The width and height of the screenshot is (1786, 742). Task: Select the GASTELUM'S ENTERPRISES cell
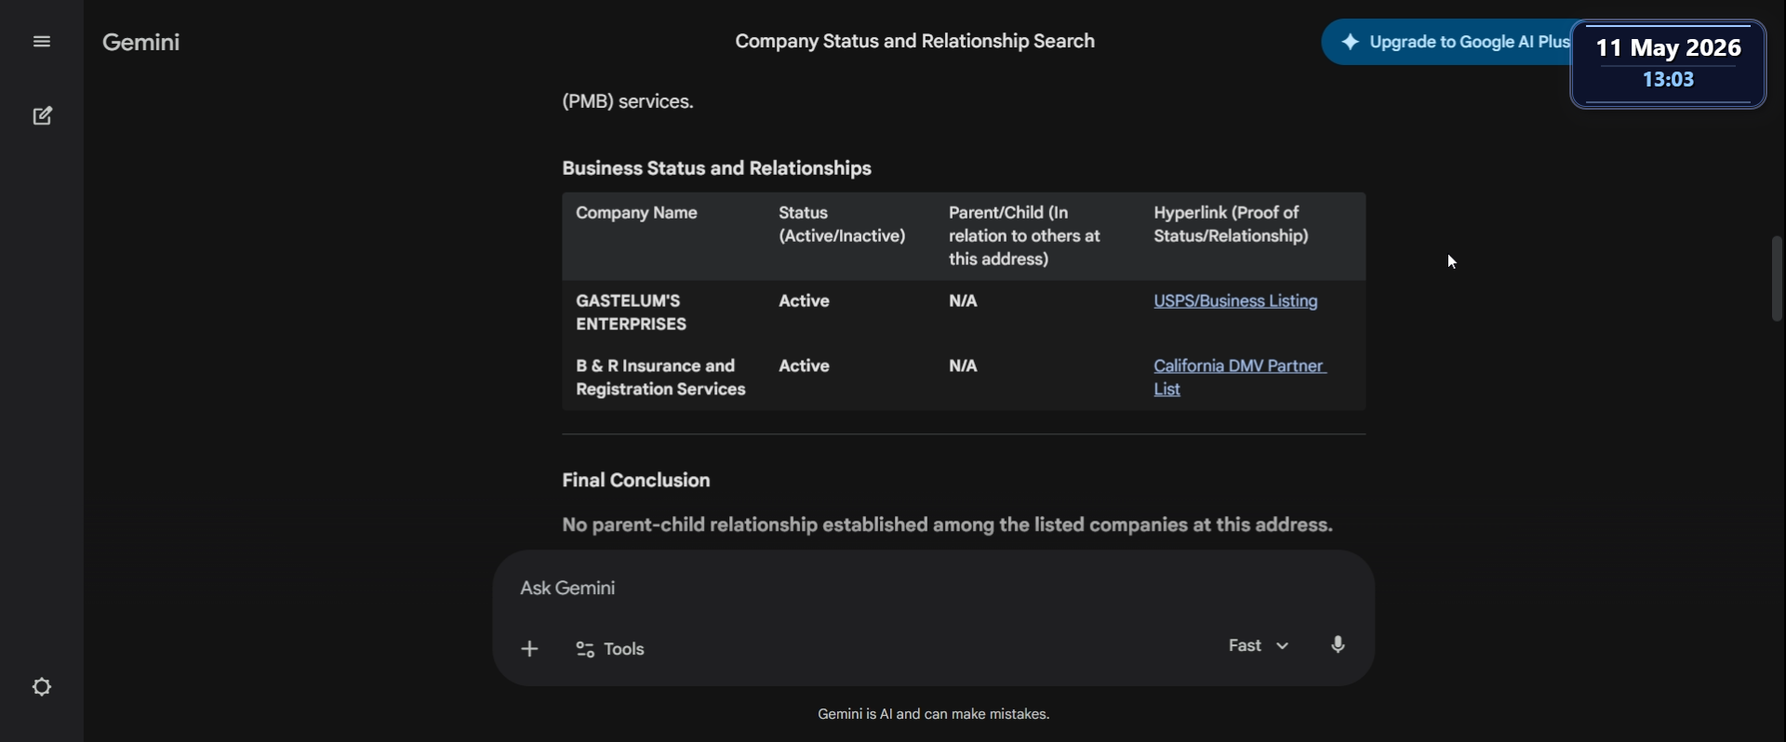tap(632, 312)
